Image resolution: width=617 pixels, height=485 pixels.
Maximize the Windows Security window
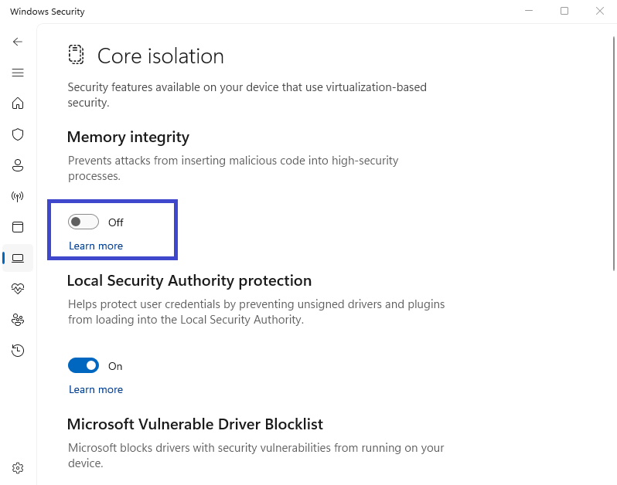[564, 12]
